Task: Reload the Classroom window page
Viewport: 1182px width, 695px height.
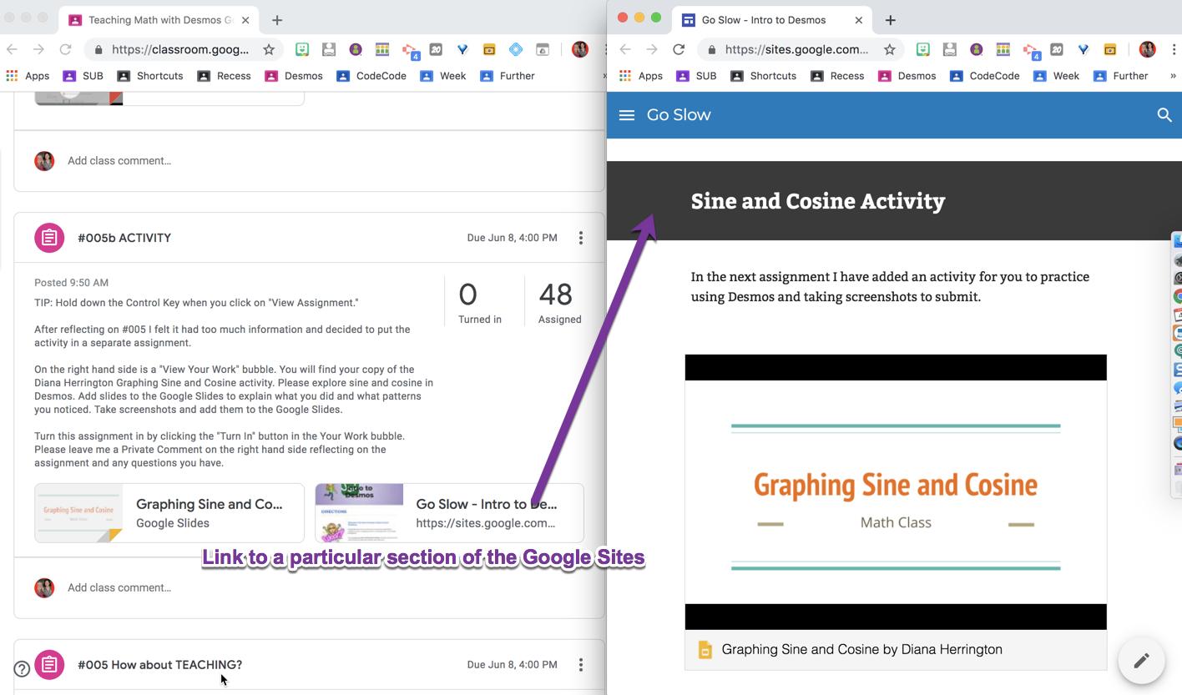Action: (x=65, y=49)
